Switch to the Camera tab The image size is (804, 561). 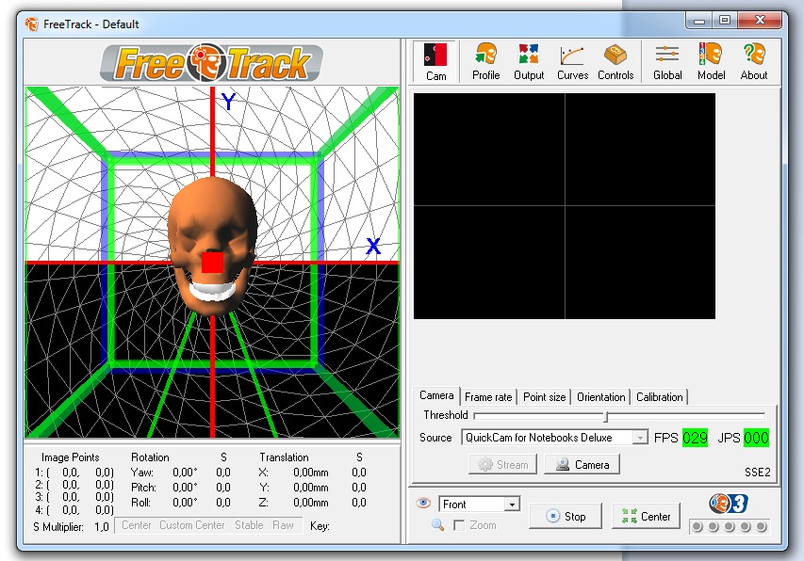point(436,395)
